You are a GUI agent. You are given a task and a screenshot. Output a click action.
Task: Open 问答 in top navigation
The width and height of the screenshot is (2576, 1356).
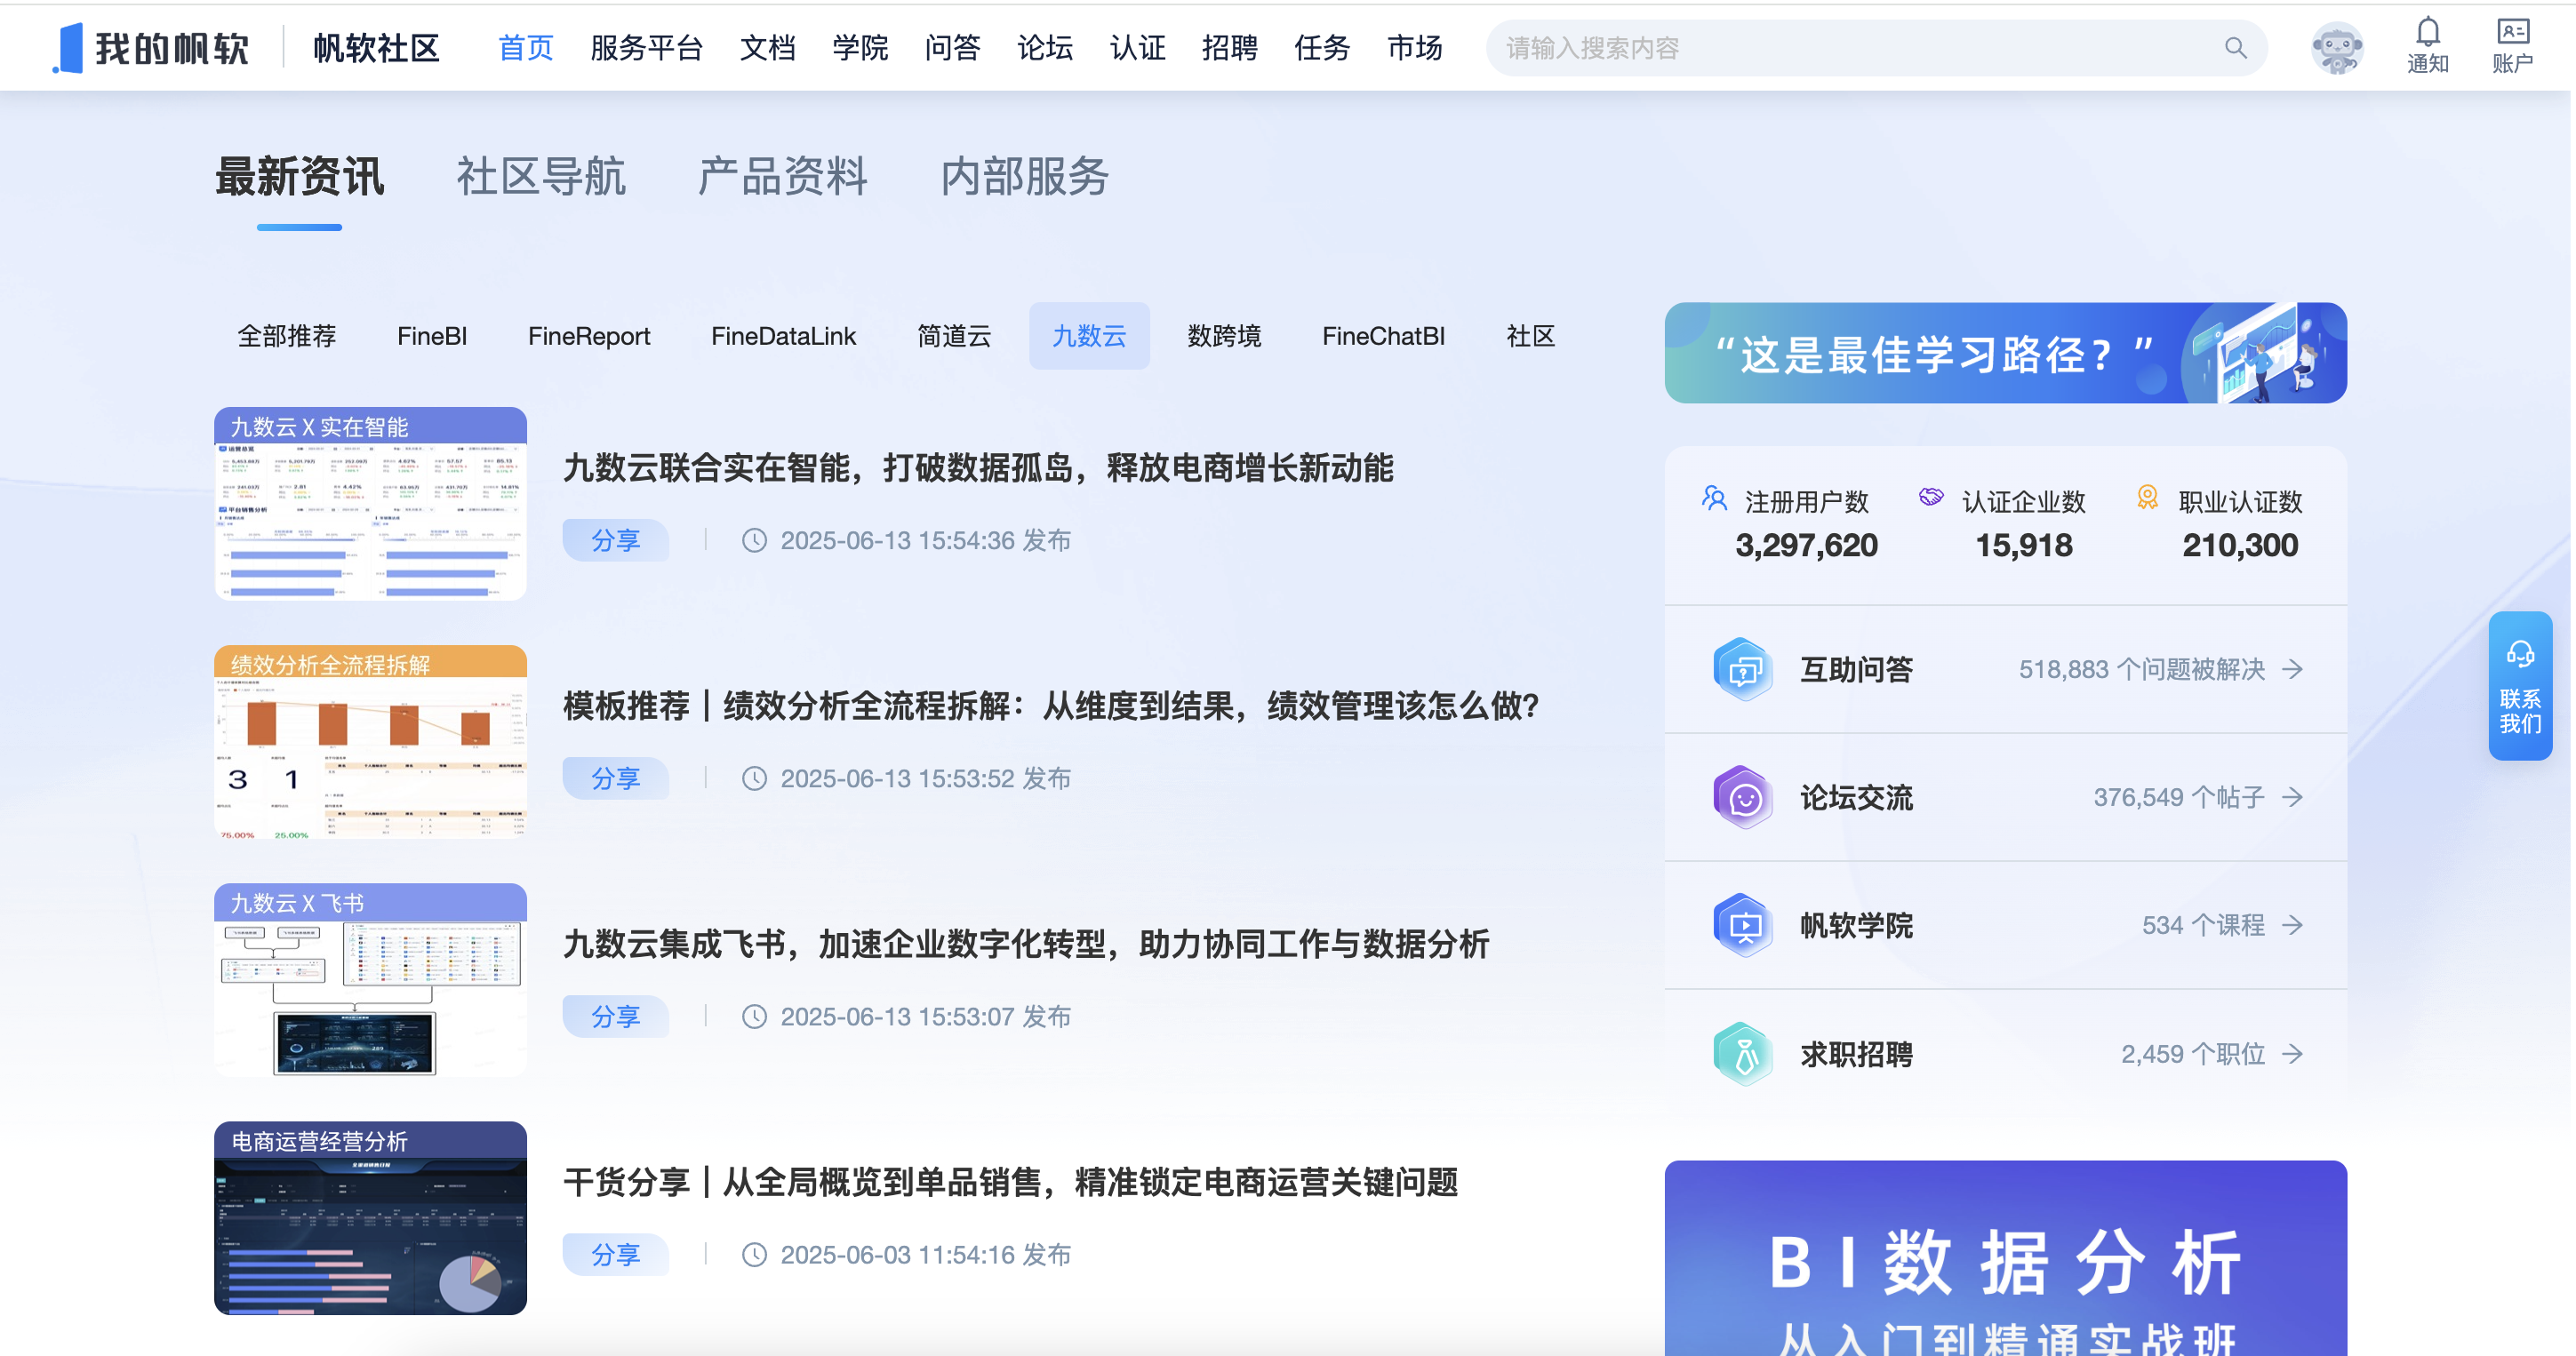[952, 48]
